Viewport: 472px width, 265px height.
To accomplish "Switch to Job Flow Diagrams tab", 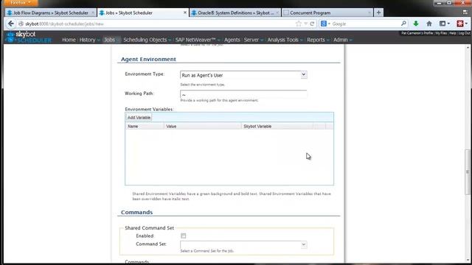I will [51, 13].
